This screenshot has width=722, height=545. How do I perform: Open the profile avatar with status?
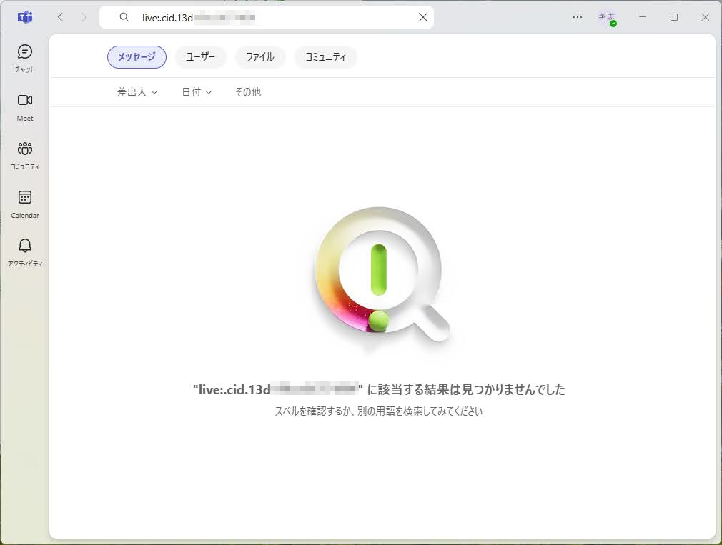[x=607, y=18]
